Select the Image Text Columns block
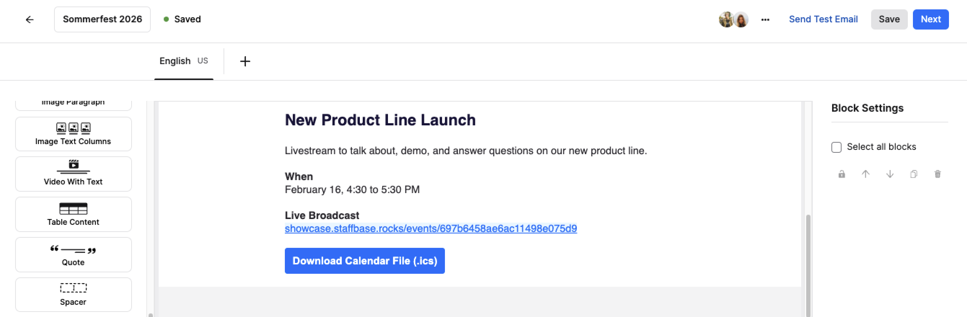This screenshot has width=967, height=317. (x=74, y=134)
